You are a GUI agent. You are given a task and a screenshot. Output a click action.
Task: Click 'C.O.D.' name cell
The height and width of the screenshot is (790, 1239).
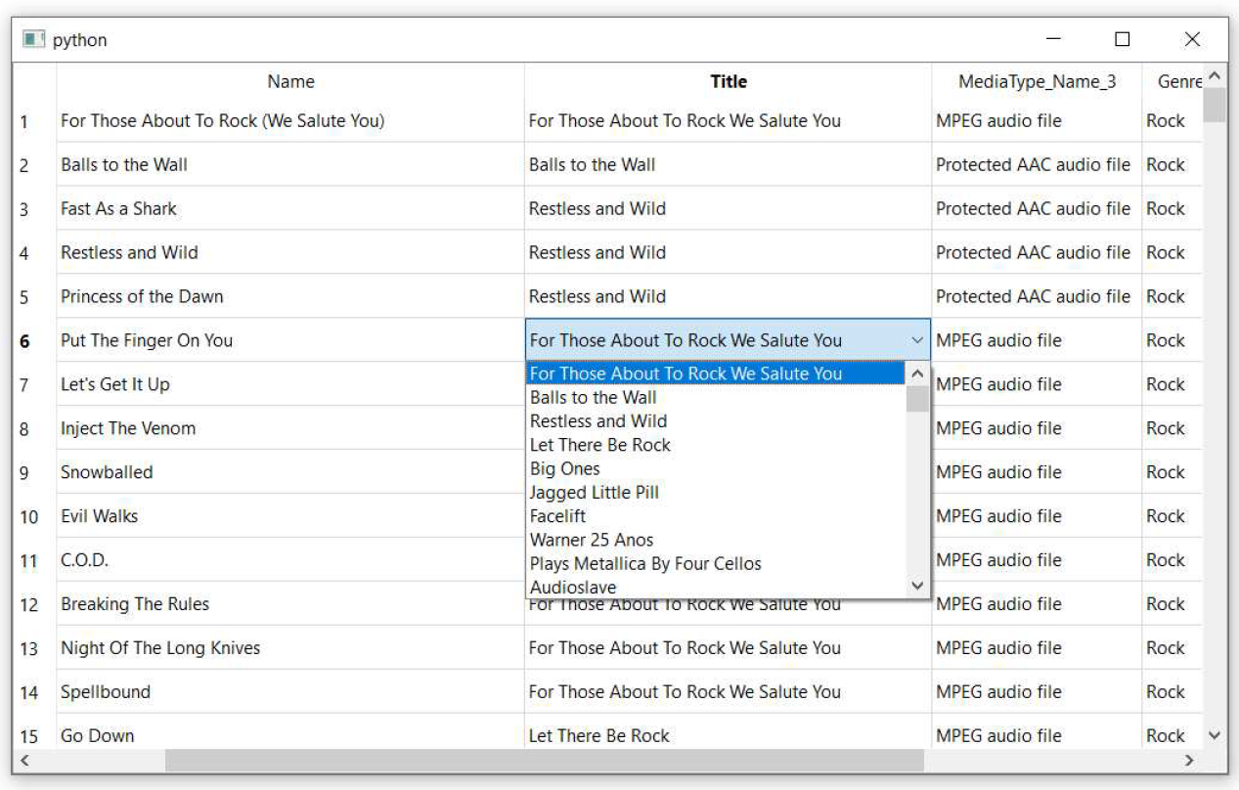[290, 560]
